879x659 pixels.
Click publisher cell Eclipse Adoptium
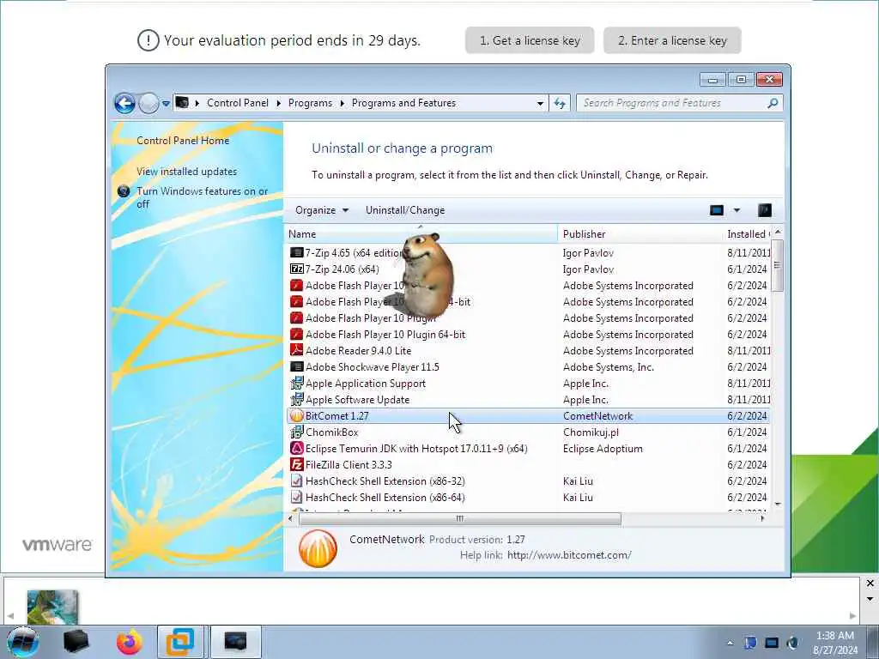603,448
